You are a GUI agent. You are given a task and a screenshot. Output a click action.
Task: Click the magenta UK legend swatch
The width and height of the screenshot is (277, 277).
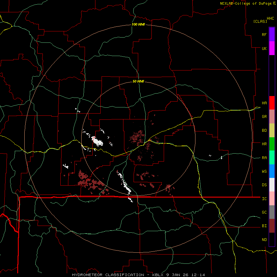272,48
